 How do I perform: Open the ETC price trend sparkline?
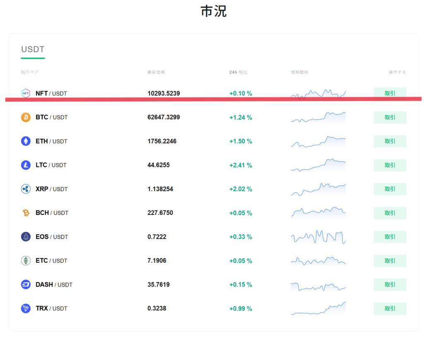tap(318, 261)
